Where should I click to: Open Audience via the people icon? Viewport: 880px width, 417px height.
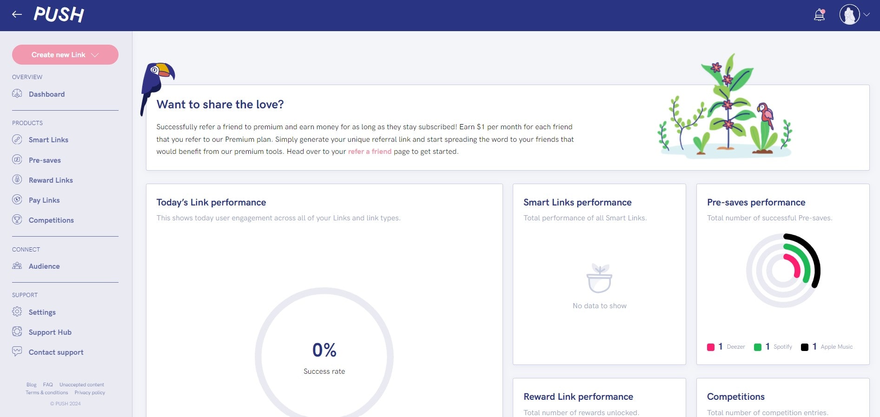(x=17, y=266)
